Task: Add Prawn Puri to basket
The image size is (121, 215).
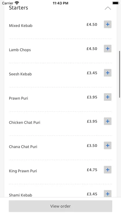Action: pos(107,97)
